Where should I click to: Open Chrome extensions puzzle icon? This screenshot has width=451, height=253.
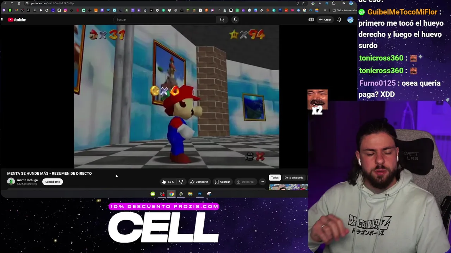[x=334, y=3]
